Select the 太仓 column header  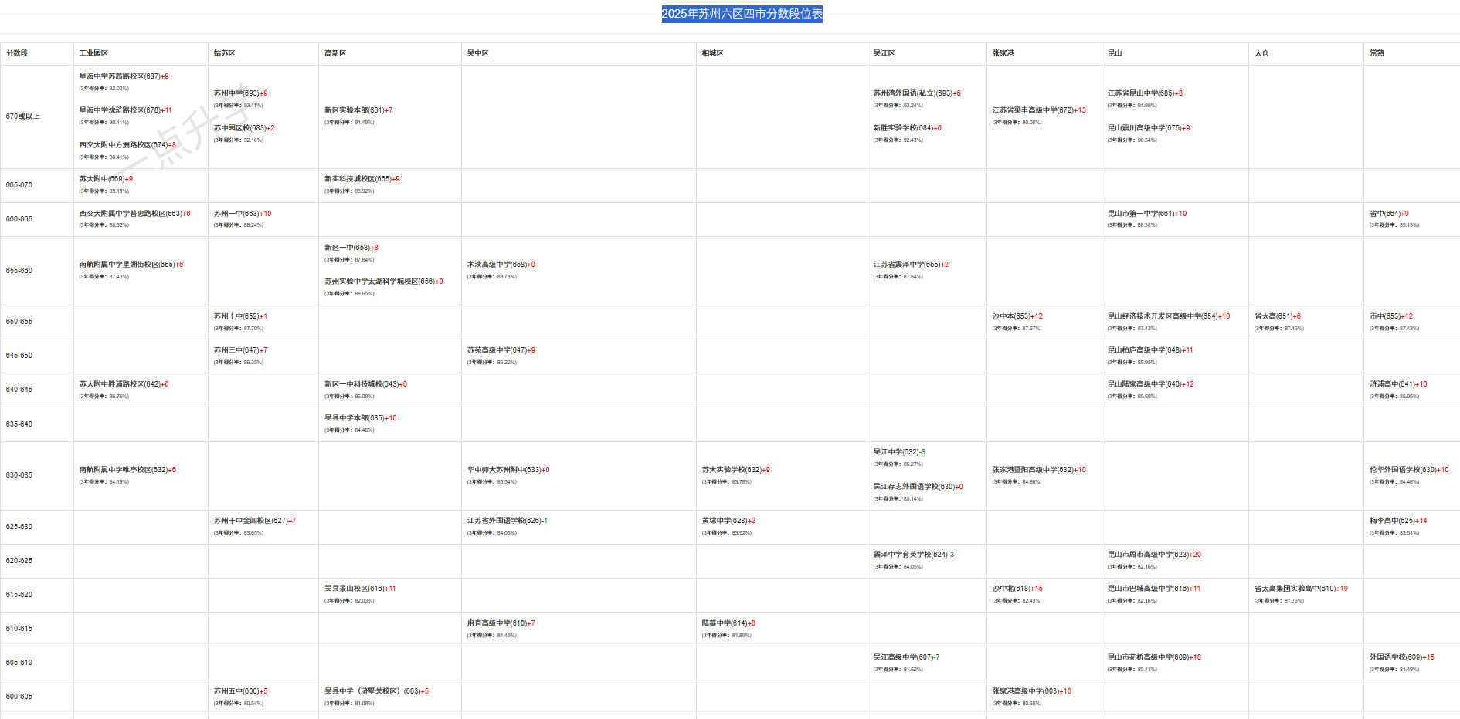1261,53
